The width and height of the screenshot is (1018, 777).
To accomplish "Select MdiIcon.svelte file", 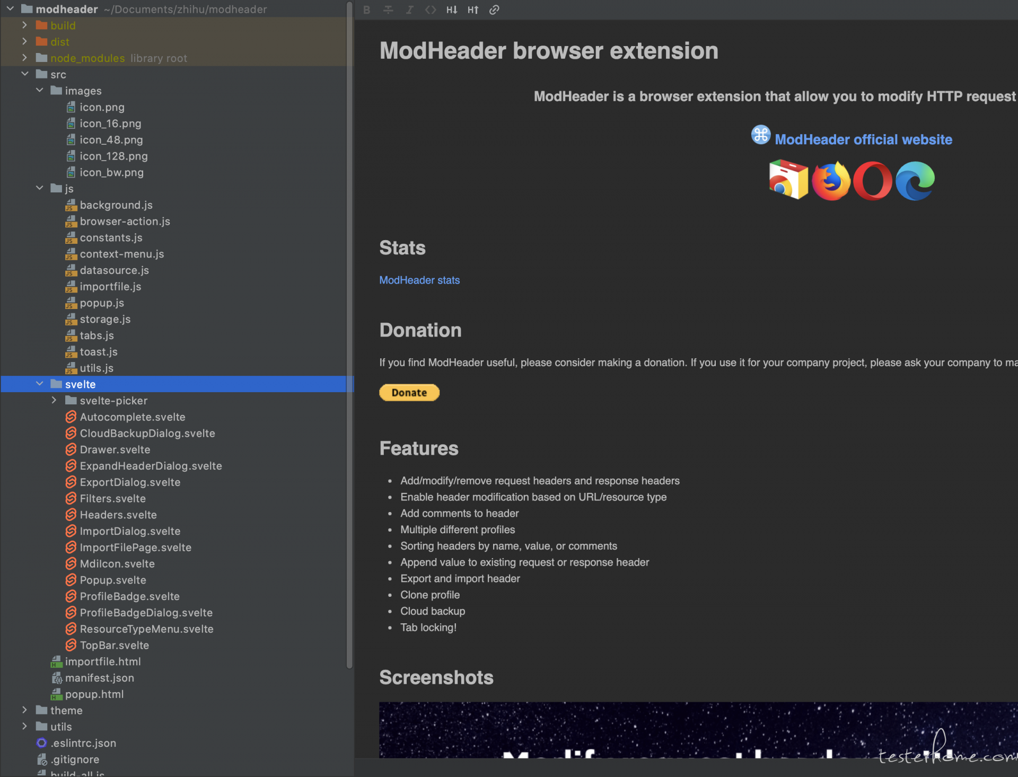I will click(110, 564).
